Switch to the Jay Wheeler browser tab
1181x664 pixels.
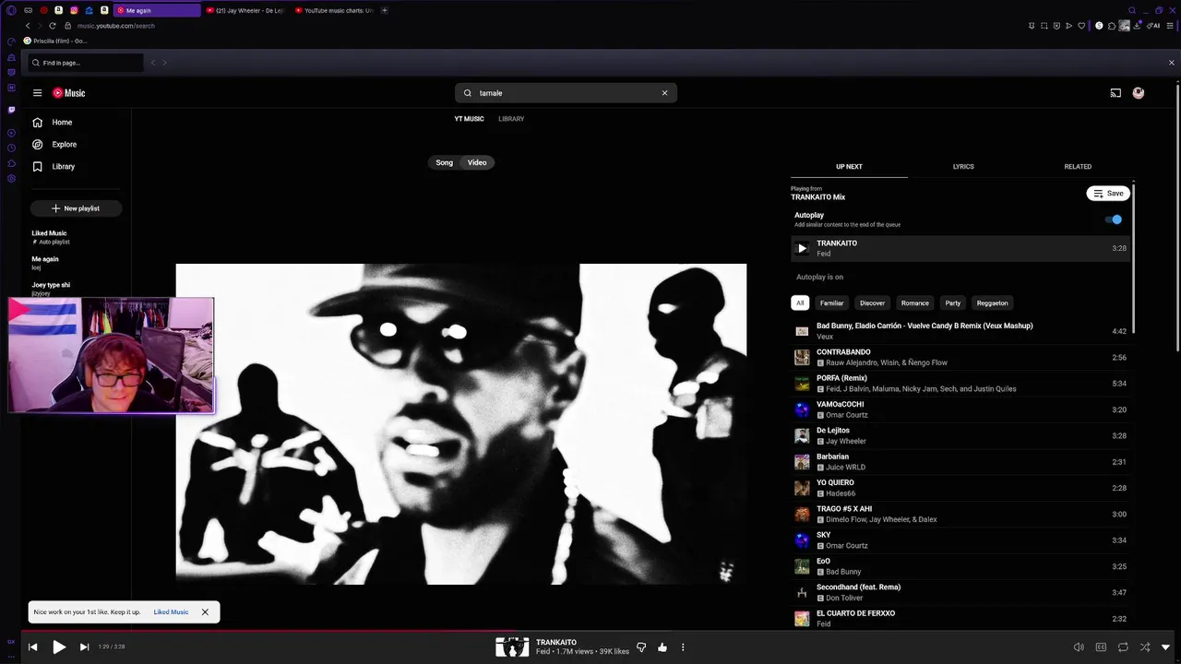point(245,10)
